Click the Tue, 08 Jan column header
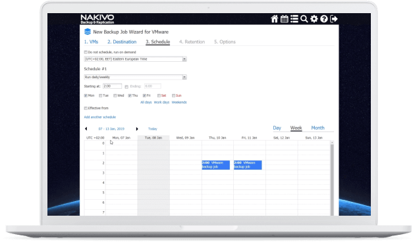This screenshot has height=242, width=413. point(153,138)
